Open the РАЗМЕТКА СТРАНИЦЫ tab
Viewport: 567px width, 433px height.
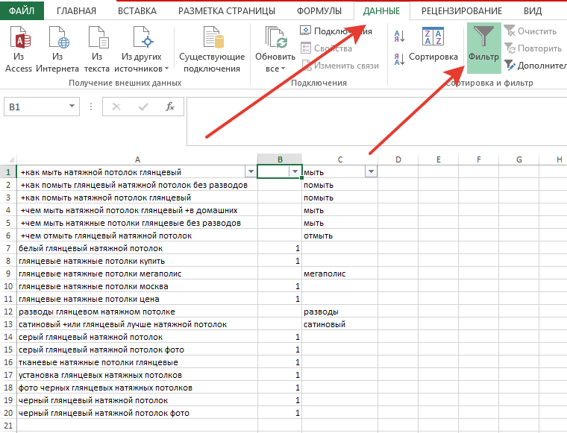click(x=227, y=11)
